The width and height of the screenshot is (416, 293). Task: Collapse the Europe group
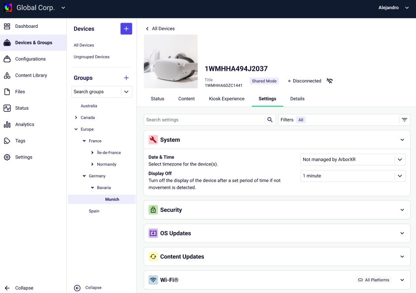pyautogui.click(x=76, y=129)
